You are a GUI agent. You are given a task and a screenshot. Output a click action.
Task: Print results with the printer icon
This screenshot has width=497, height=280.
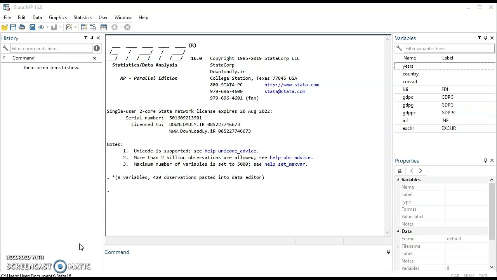pyautogui.click(x=22, y=27)
